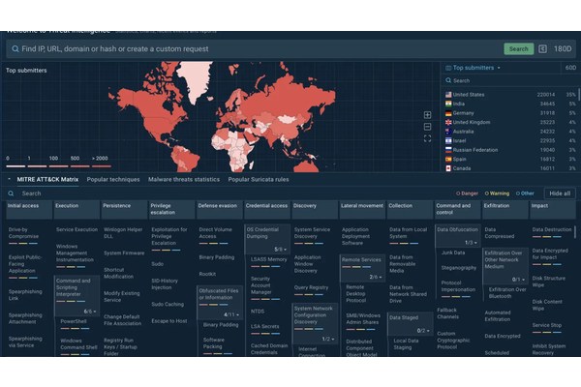Screen dimensions: 581x387
Task: Change the 180D time period
Action: (x=563, y=49)
